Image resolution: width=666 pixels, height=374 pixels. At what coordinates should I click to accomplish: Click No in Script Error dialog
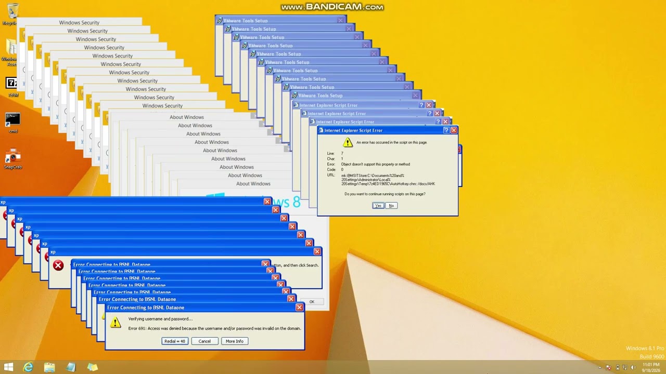click(391, 206)
